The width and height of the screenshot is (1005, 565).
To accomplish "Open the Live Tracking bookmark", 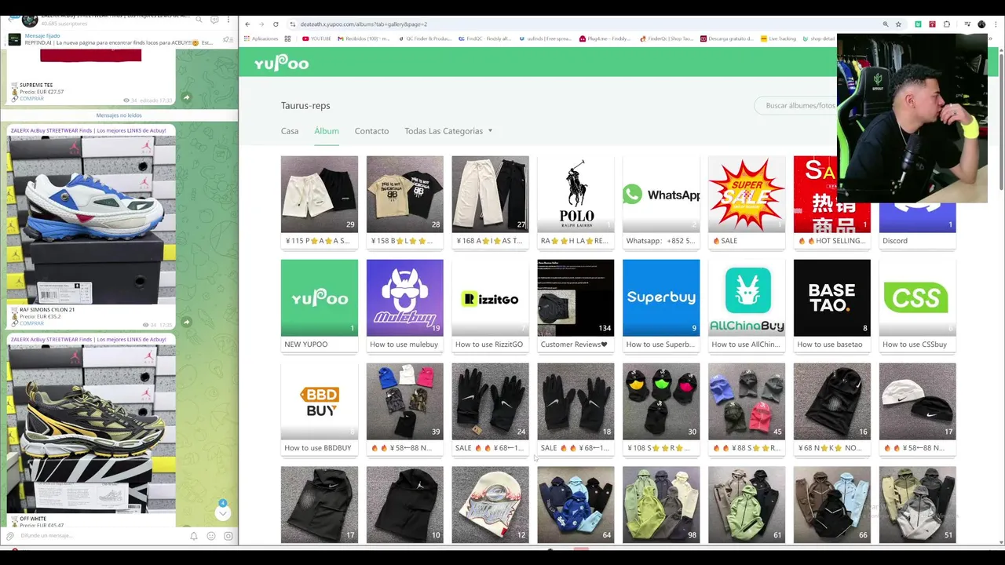I will coord(778,38).
